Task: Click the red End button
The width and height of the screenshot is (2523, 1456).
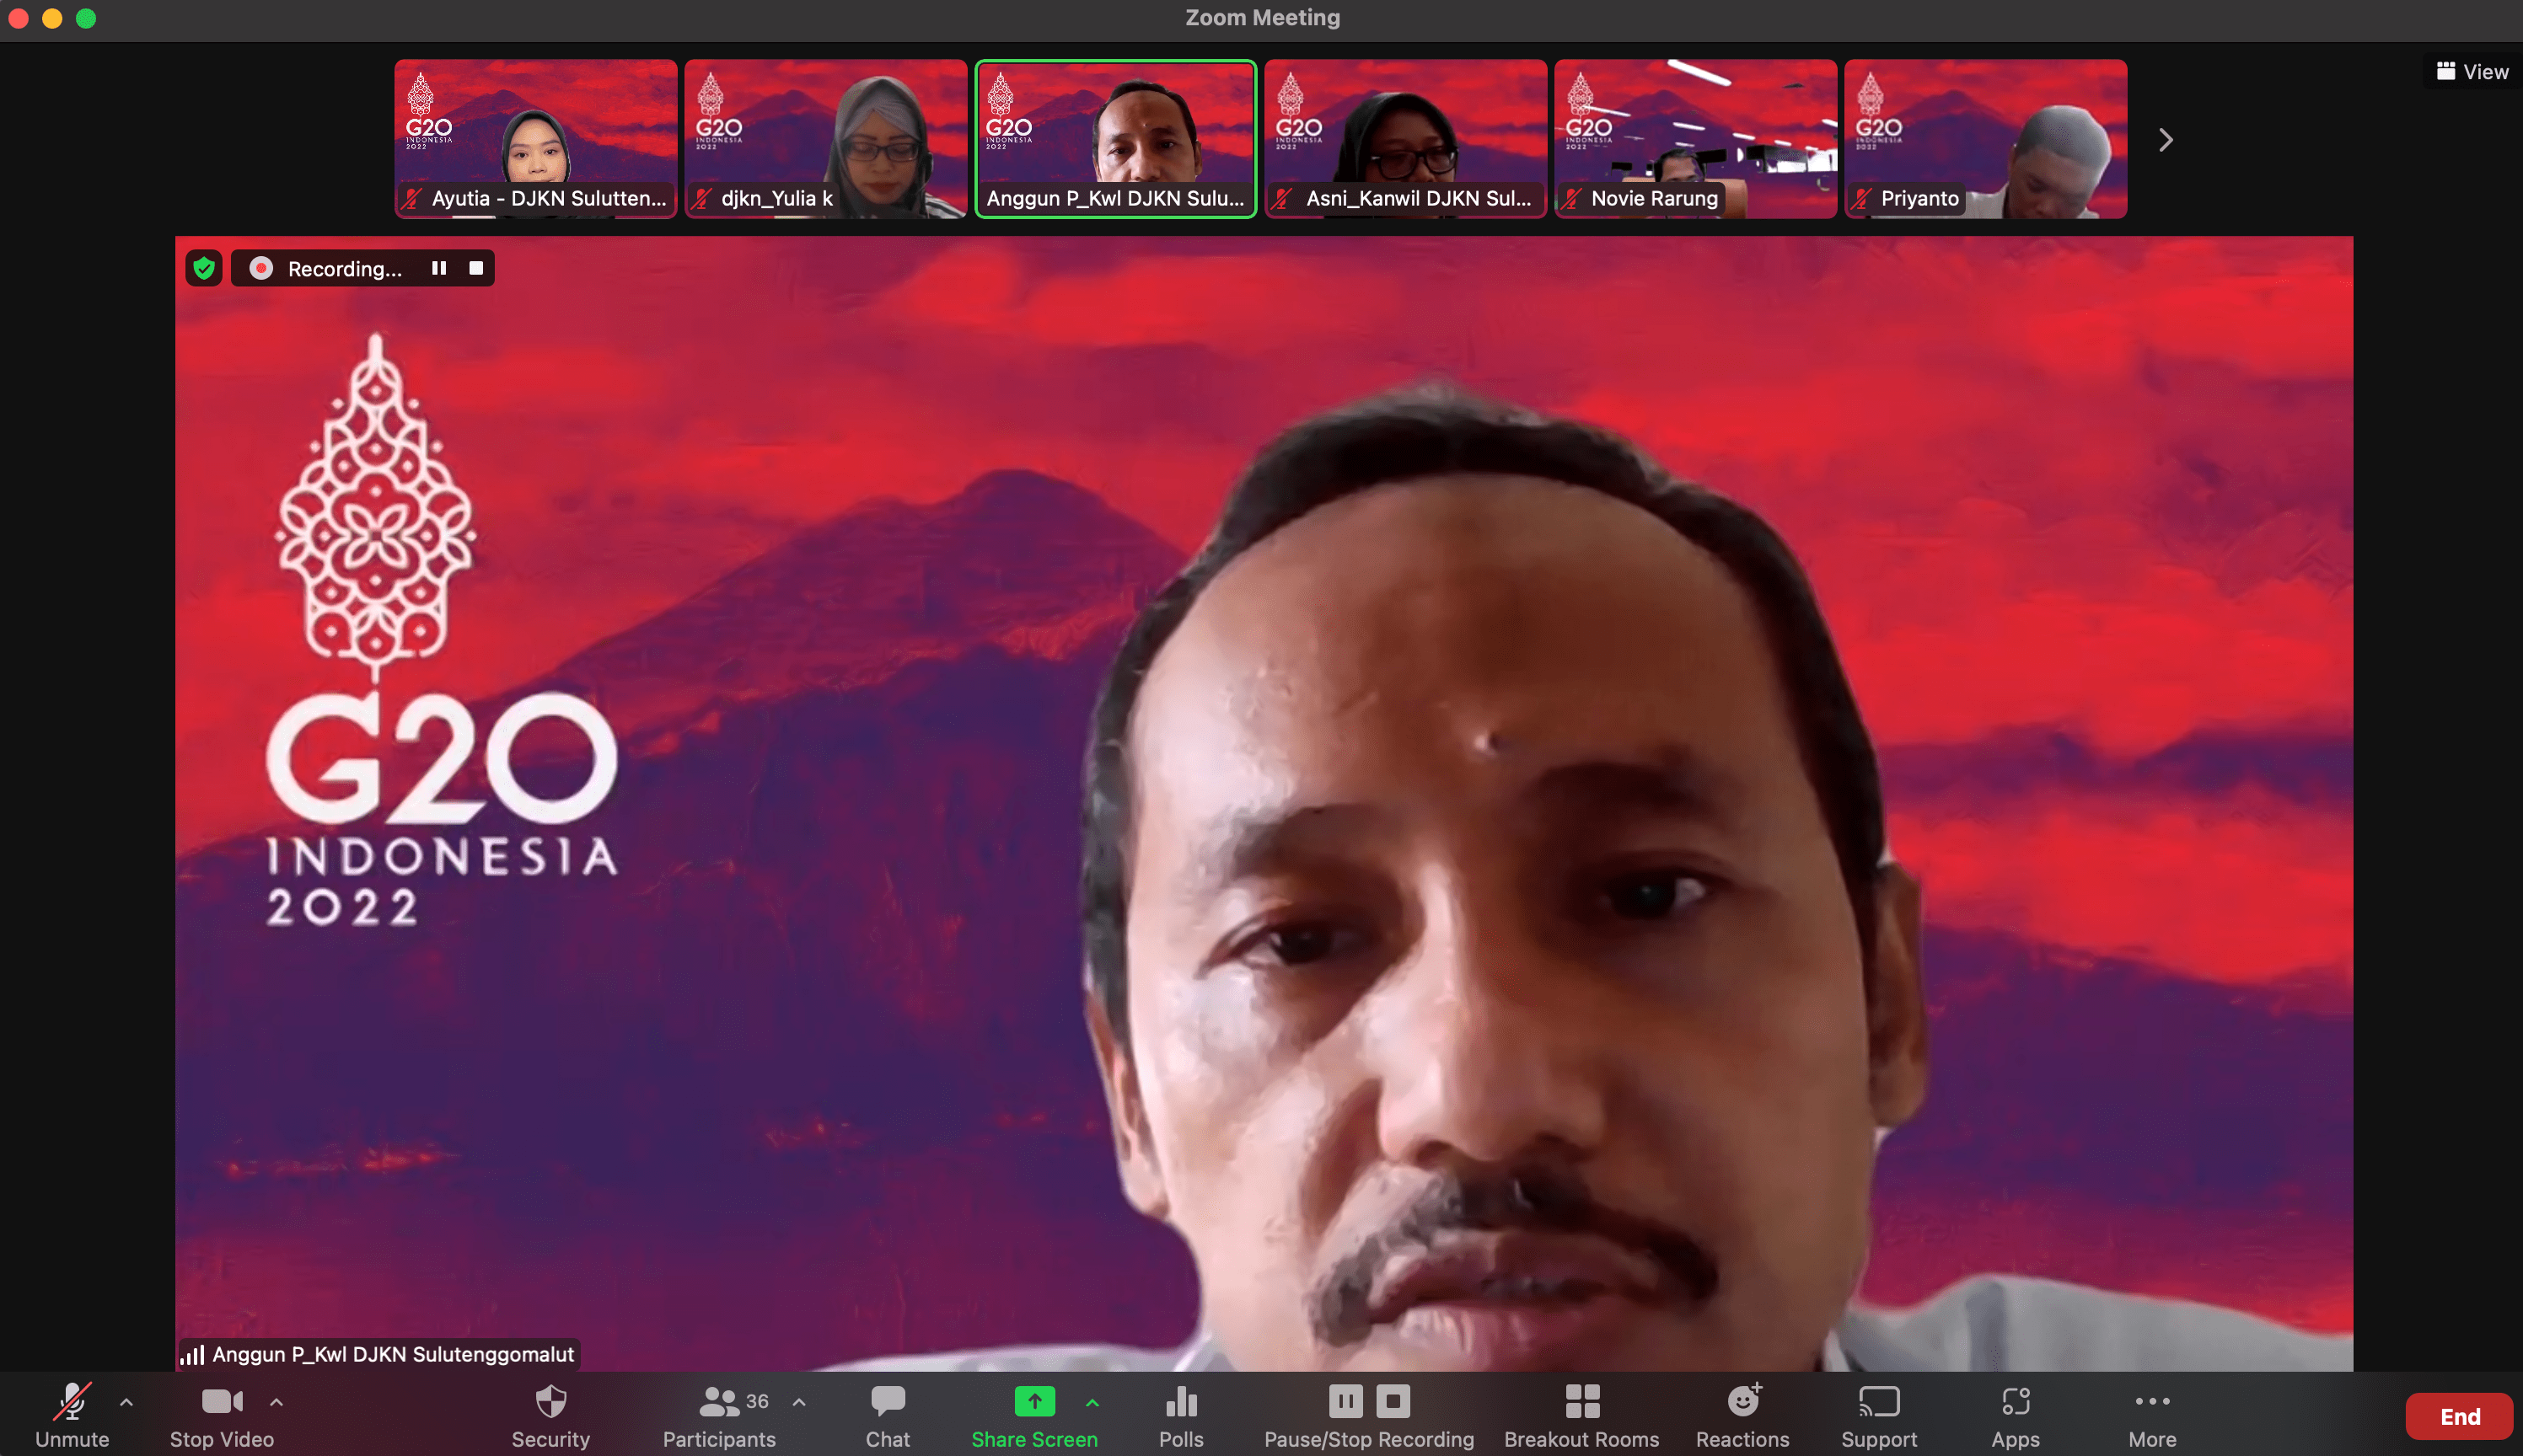Action: [2459, 1416]
